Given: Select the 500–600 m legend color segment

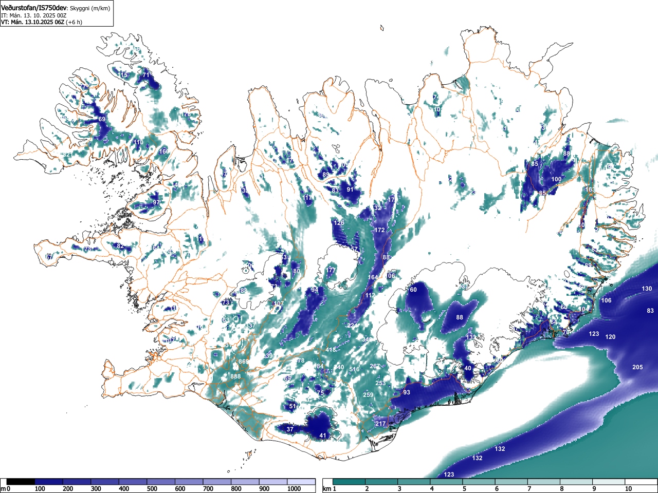Looking at the screenshot, I should (x=161, y=482).
